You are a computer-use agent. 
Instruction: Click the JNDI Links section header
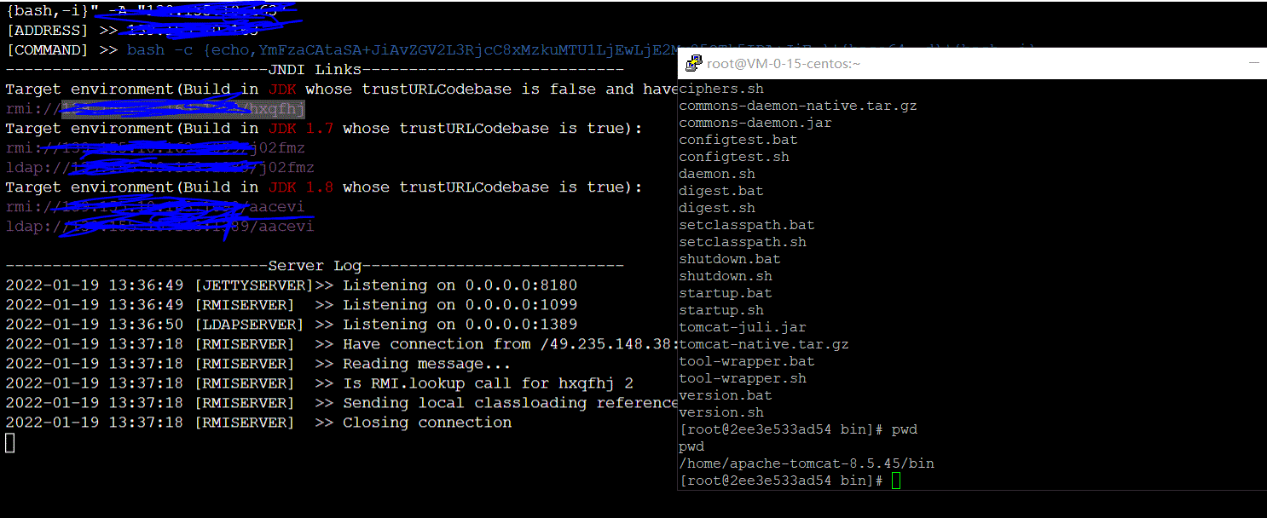[315, 69]
